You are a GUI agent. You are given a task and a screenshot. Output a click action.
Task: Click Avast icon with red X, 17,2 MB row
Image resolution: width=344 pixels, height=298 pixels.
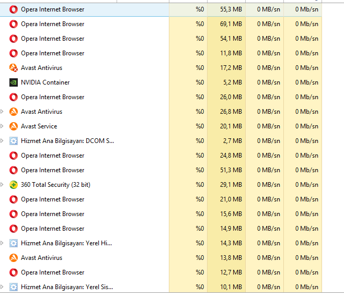[14, 68]
